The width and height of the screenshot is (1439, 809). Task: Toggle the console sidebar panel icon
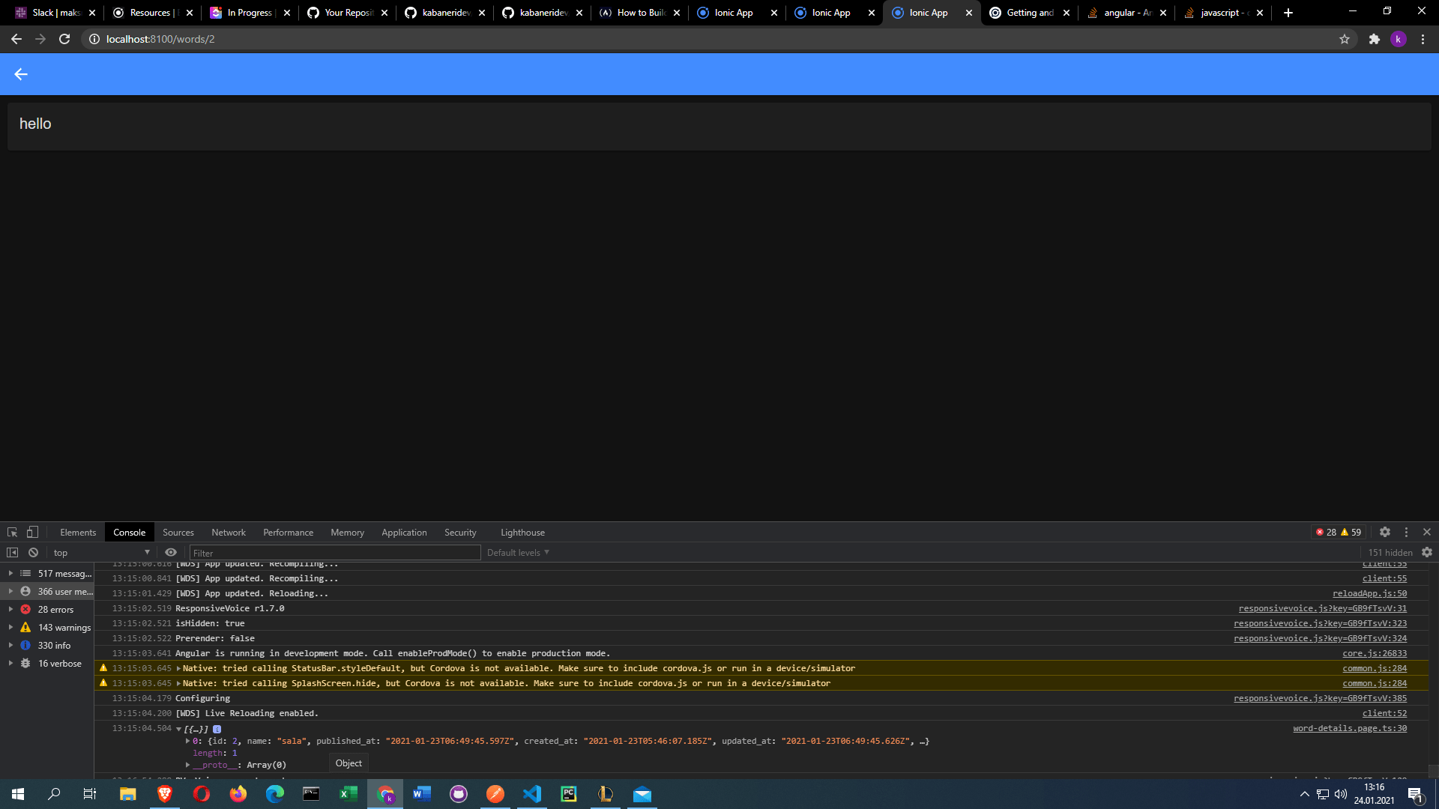(12, 553)
